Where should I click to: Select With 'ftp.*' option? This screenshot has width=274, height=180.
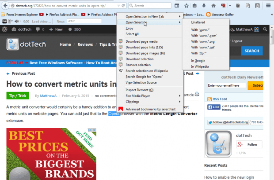206,53
